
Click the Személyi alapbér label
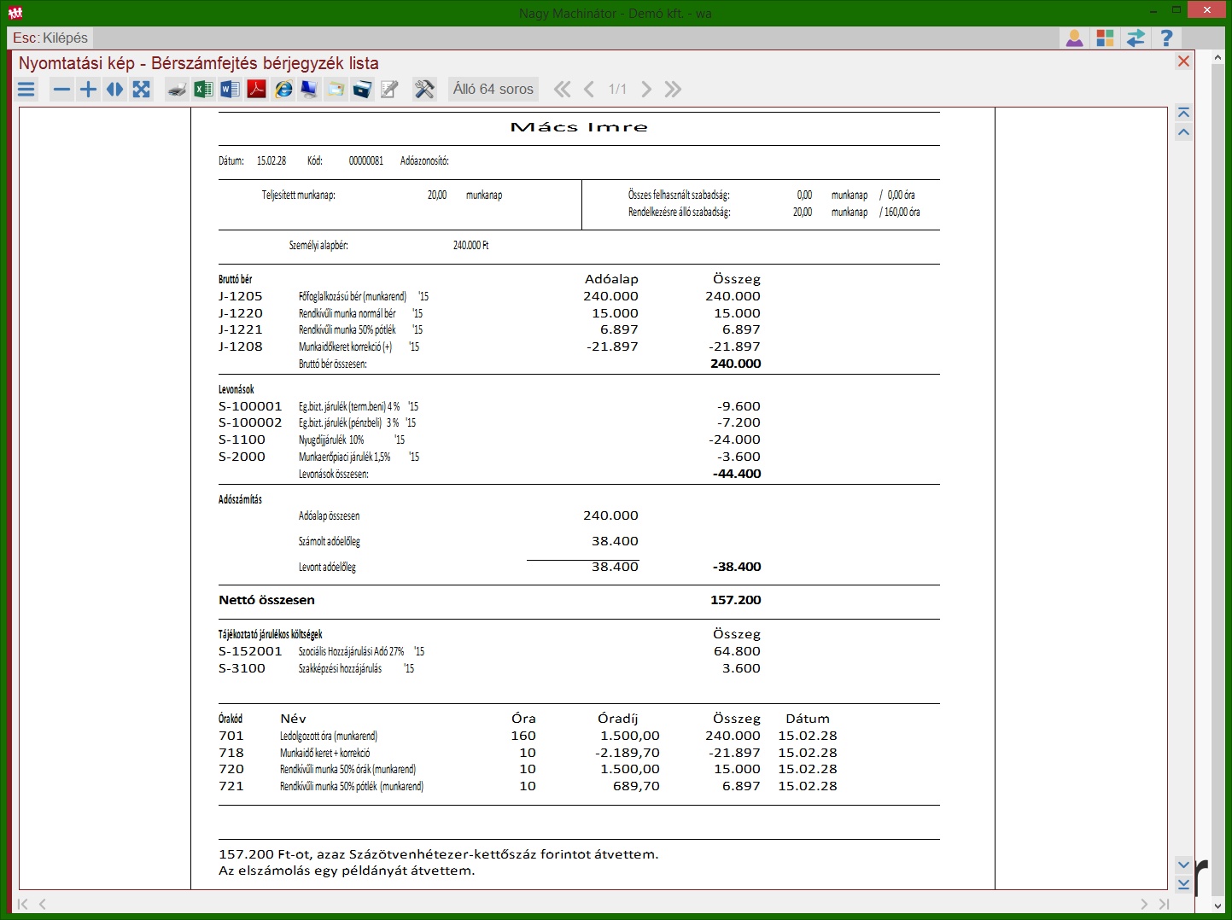click(318, 245)
